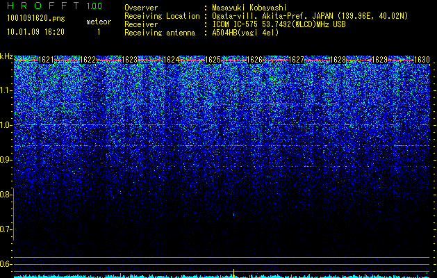
Task: Click the 'Receiving Location' label
Action: (162, 16)
